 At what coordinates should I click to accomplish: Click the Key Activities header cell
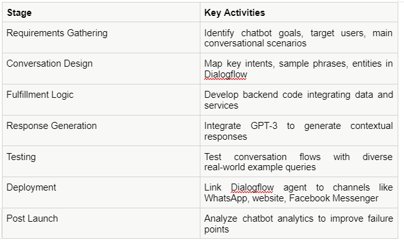tap(299, 12)
